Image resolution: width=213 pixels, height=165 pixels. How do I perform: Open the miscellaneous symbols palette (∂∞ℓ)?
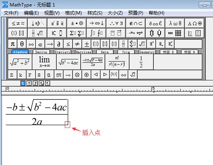click(x=155, y=23)
